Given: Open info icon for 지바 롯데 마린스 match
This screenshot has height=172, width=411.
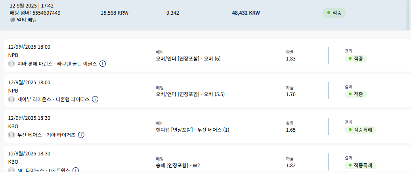Looking at the screenshot, I should (x=103, y=64).
